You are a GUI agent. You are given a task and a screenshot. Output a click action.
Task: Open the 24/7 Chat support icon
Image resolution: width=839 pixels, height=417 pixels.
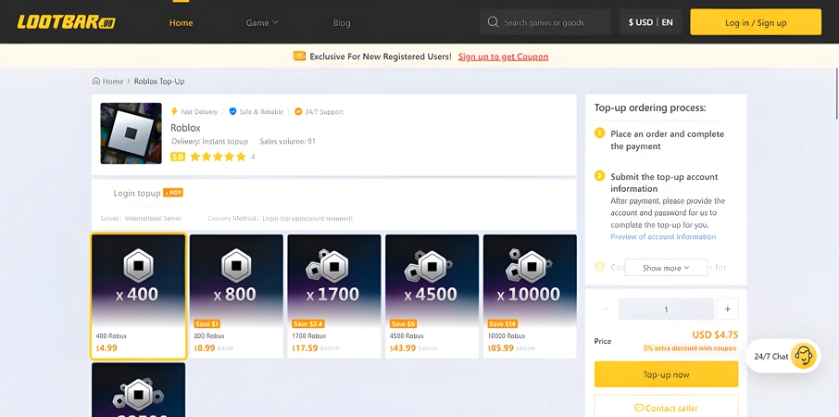click(803, 356)
